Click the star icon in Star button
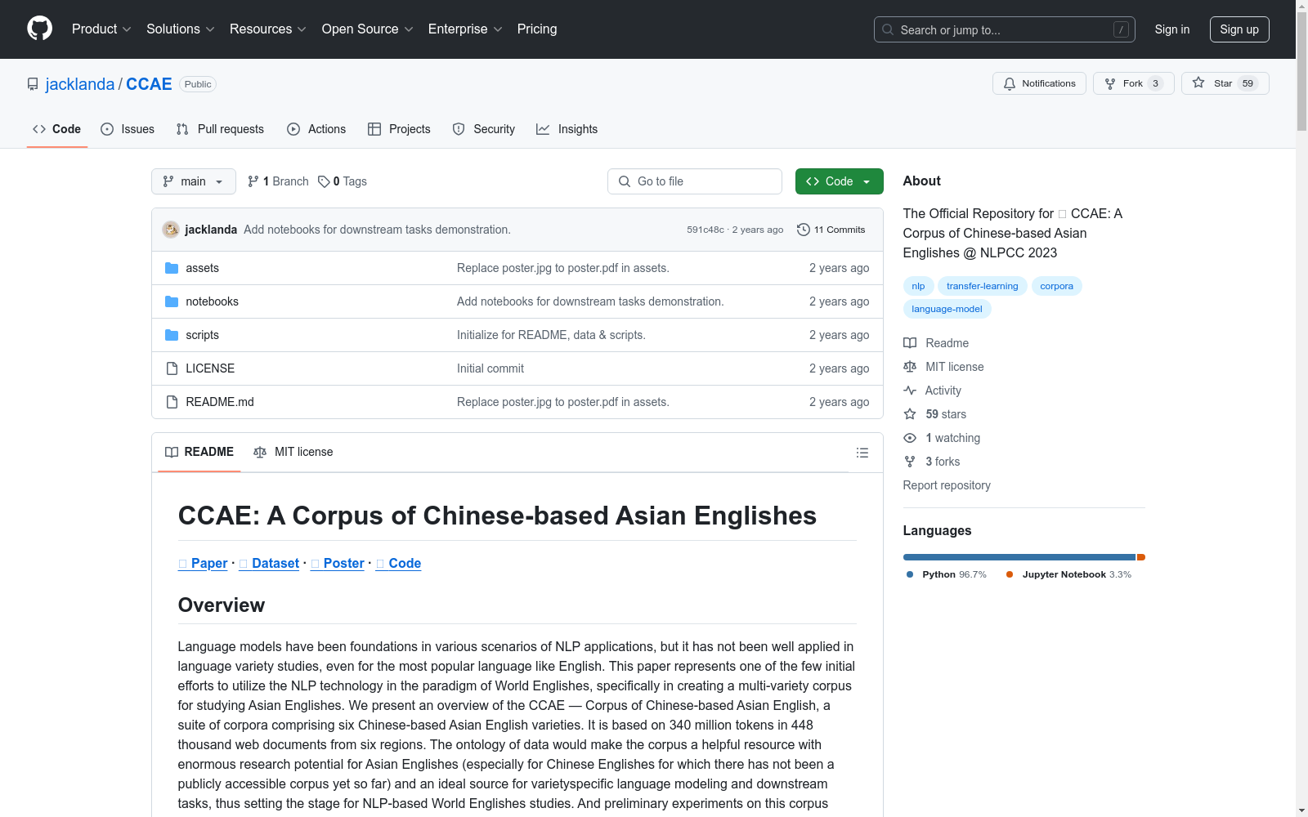The height and width of the screenshot is (817, 1308). [x=1198, y=83]
